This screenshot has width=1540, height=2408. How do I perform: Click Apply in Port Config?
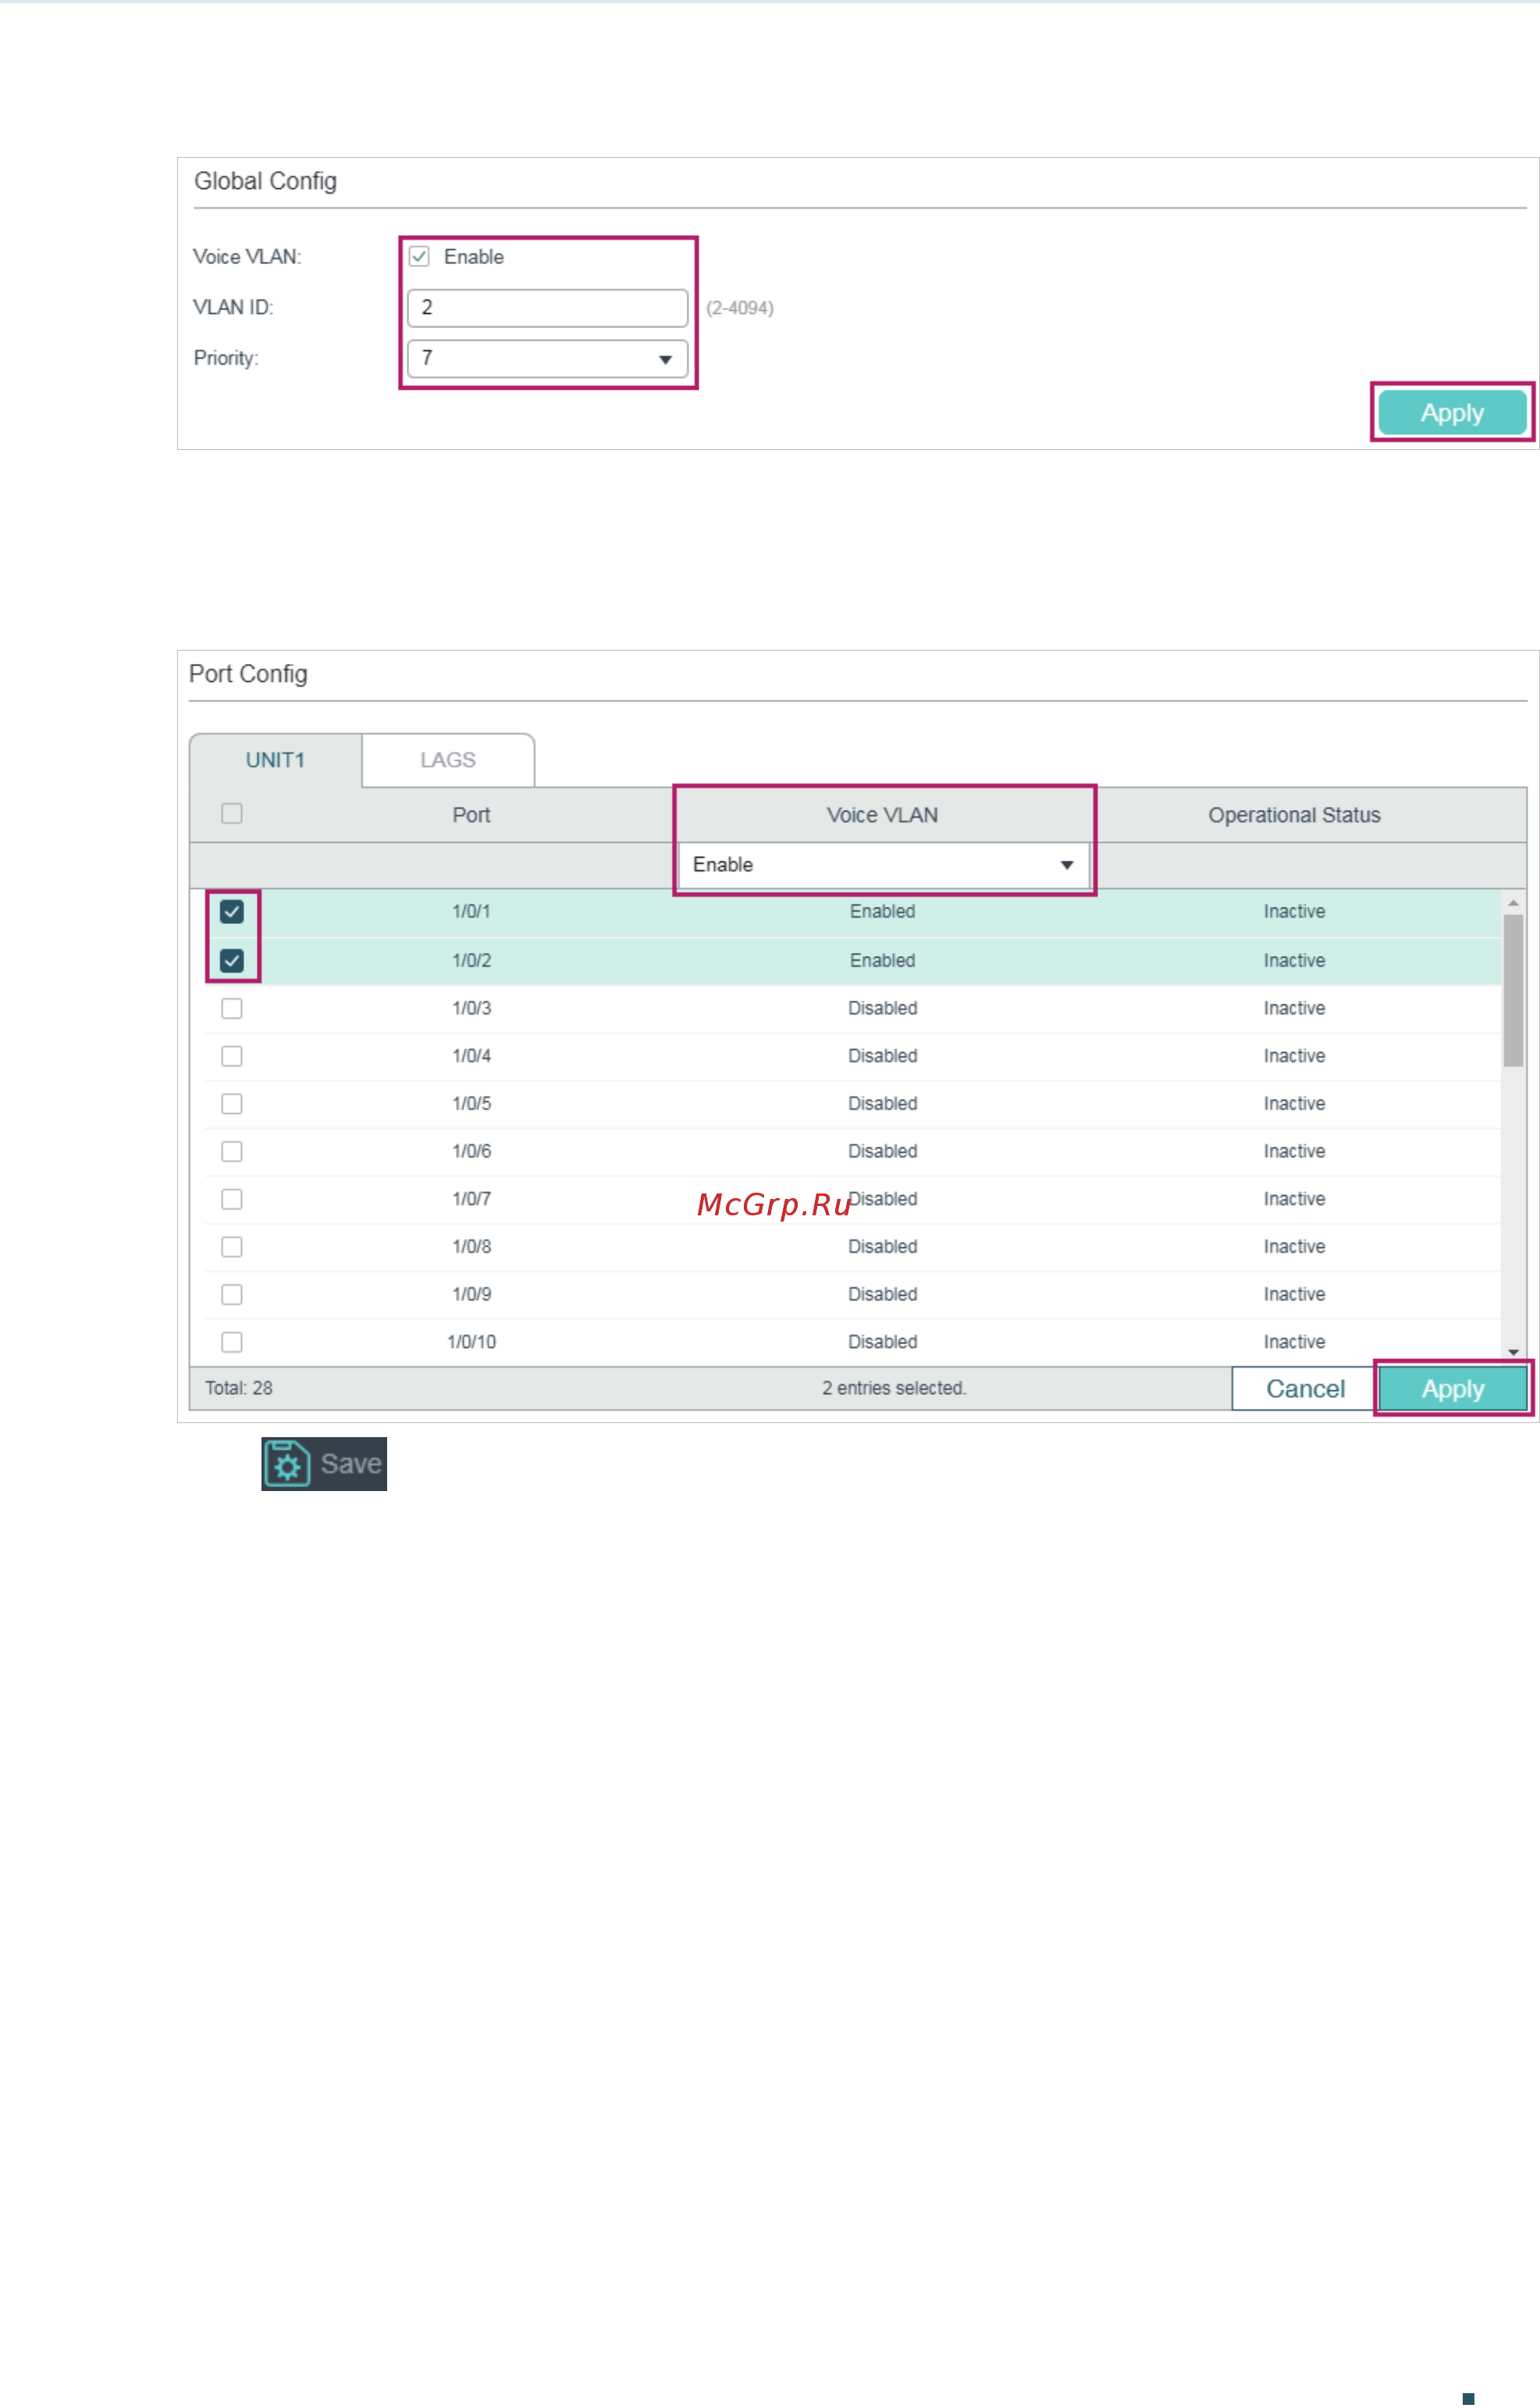tap(1453, 1389)
